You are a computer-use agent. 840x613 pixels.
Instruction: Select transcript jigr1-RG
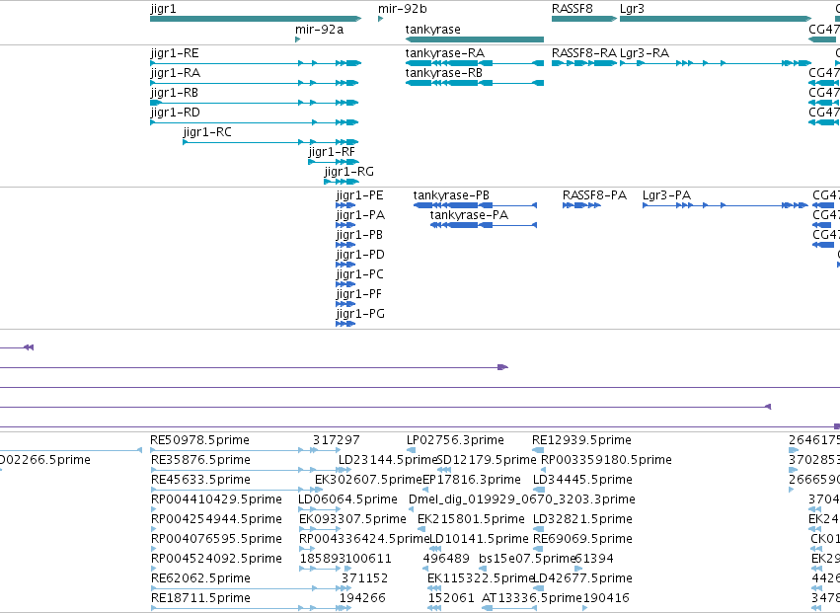342,182
